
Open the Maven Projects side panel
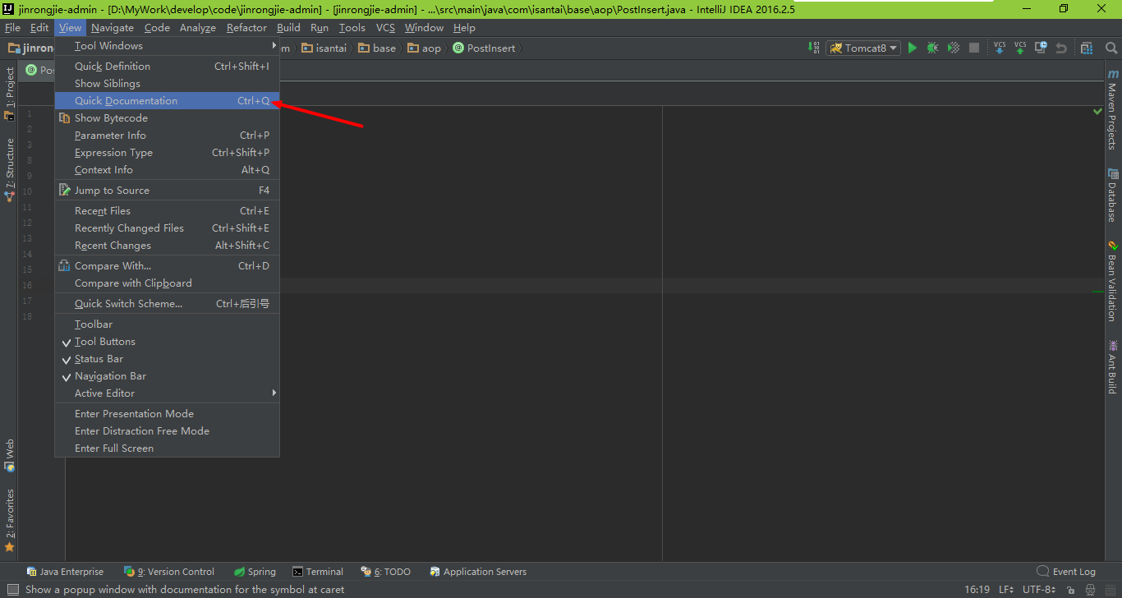[1112, 110]
